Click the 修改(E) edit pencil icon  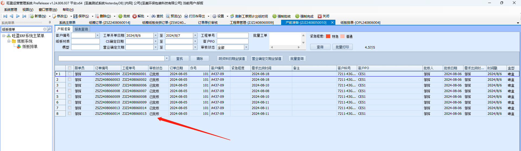[x=54, y=16]
